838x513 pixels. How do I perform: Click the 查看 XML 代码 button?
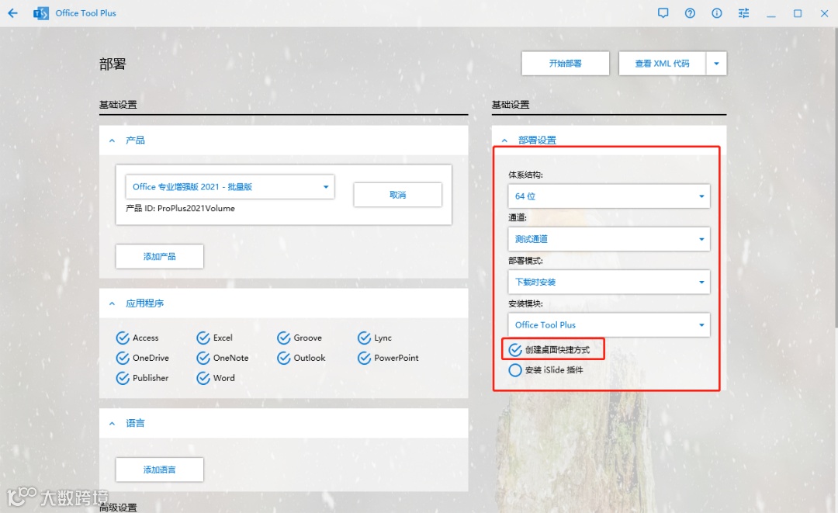click(662, 64)
